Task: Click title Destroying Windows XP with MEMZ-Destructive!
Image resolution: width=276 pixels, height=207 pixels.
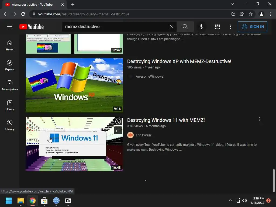Action: click(x=179, y=61)
